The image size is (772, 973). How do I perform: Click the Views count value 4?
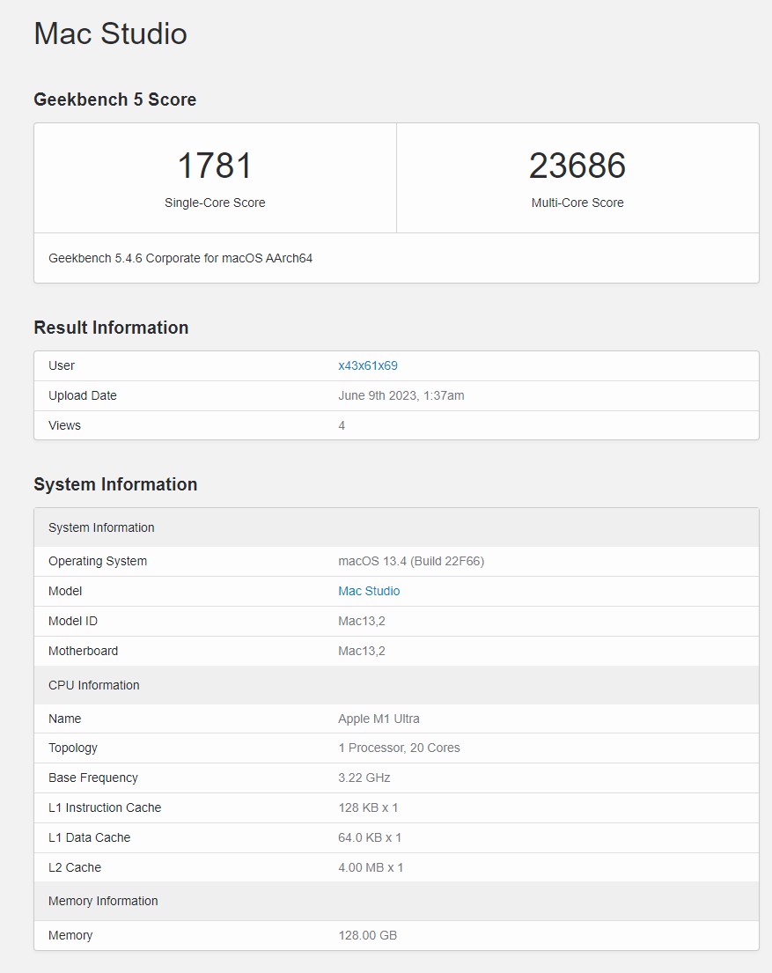click(342, 425)
